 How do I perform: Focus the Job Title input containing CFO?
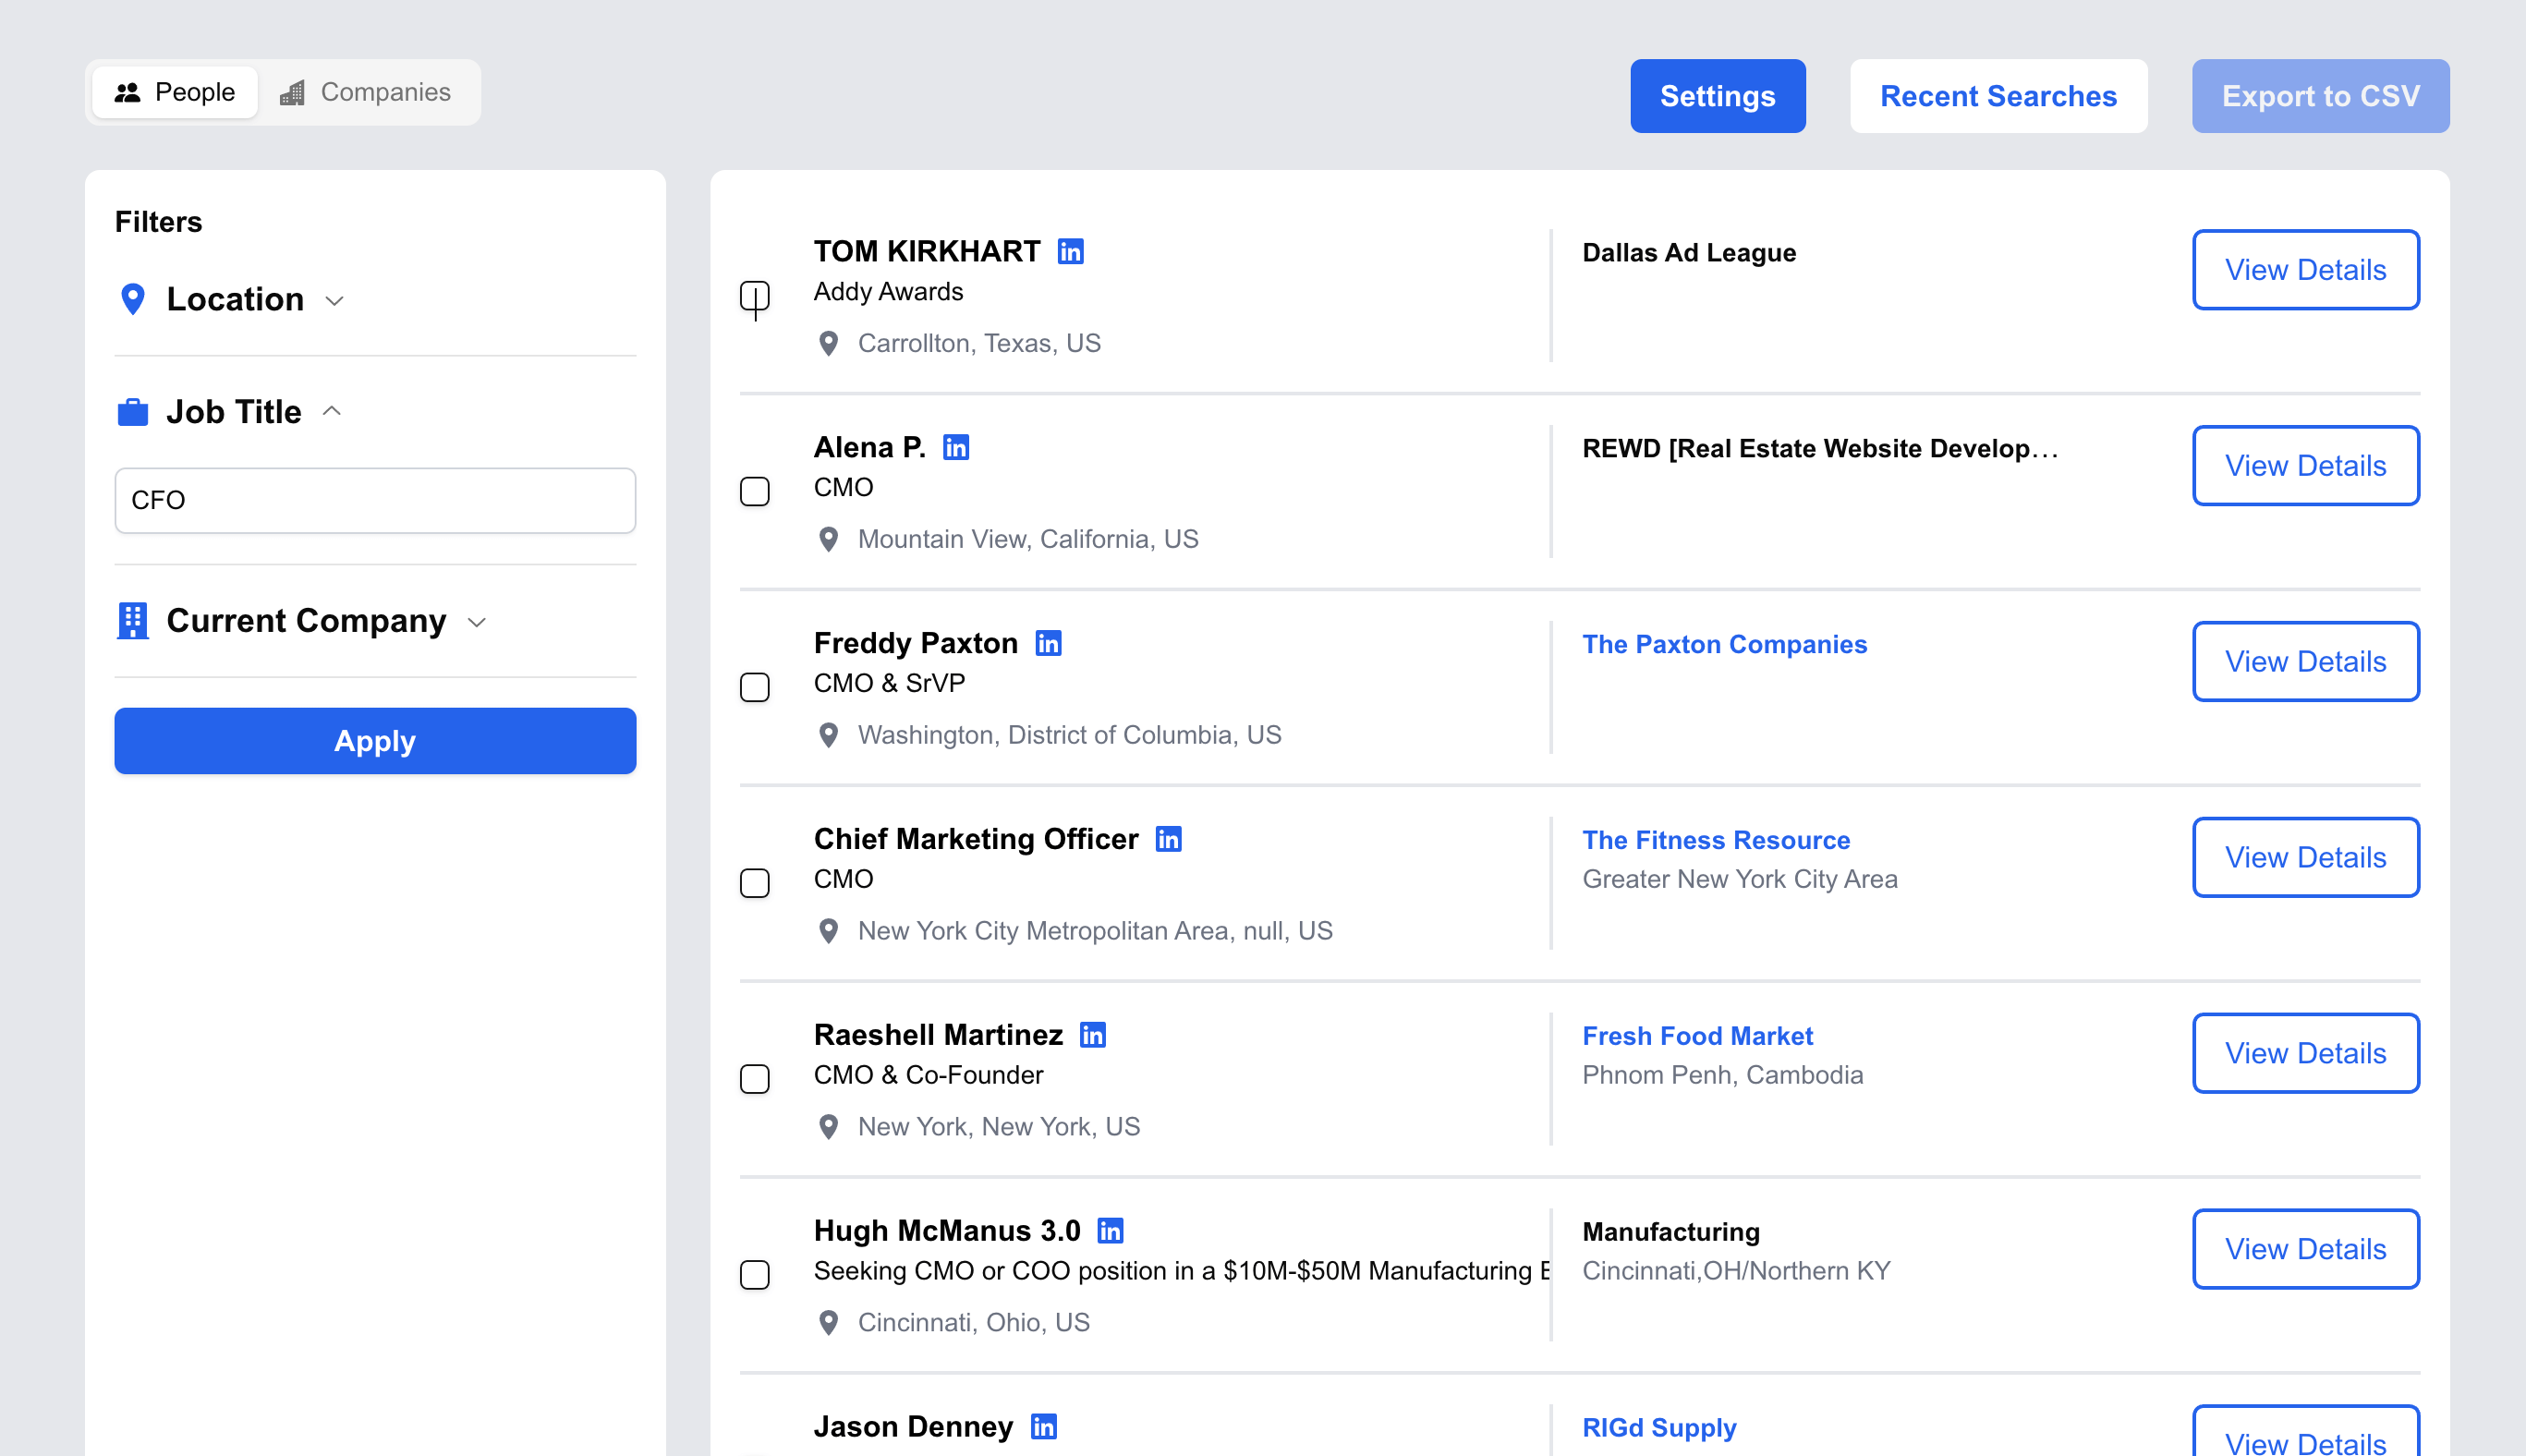(x=375, y=501)
